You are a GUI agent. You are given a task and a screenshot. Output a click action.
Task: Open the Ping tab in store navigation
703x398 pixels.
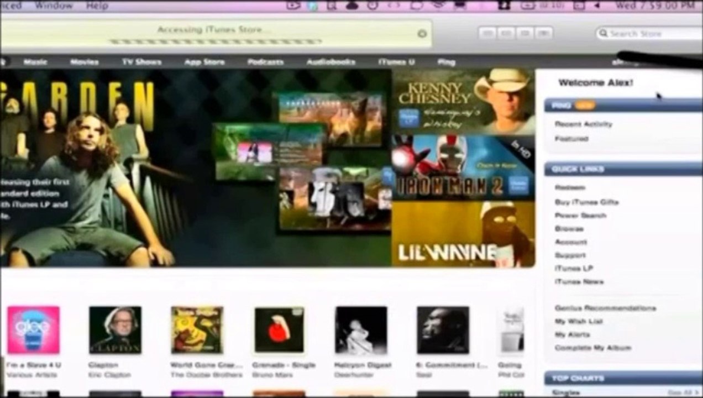tap(447, 62)
